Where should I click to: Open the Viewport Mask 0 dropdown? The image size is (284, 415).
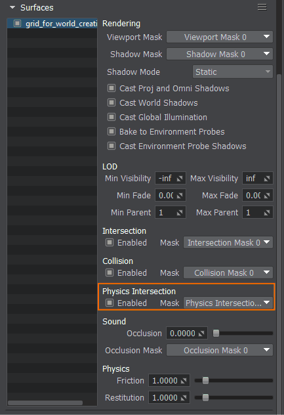tap(220, 37)
